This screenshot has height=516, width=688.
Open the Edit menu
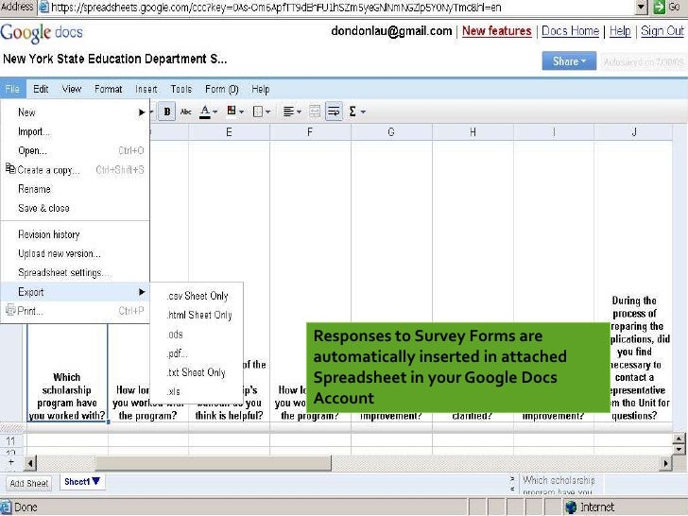[41, 89]
